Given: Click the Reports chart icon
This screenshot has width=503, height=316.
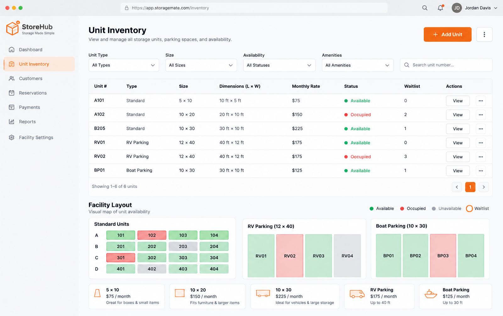Looking at the screenshot, I should tap(12, 122).
